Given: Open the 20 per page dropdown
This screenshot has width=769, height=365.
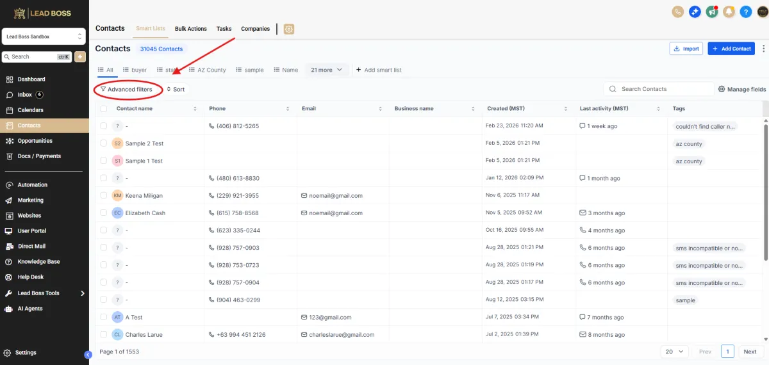Looking at the screenshot, I should (675, 352).
